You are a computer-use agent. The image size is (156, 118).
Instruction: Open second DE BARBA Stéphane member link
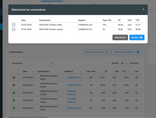pyautogui.click(x=72, y=100)
